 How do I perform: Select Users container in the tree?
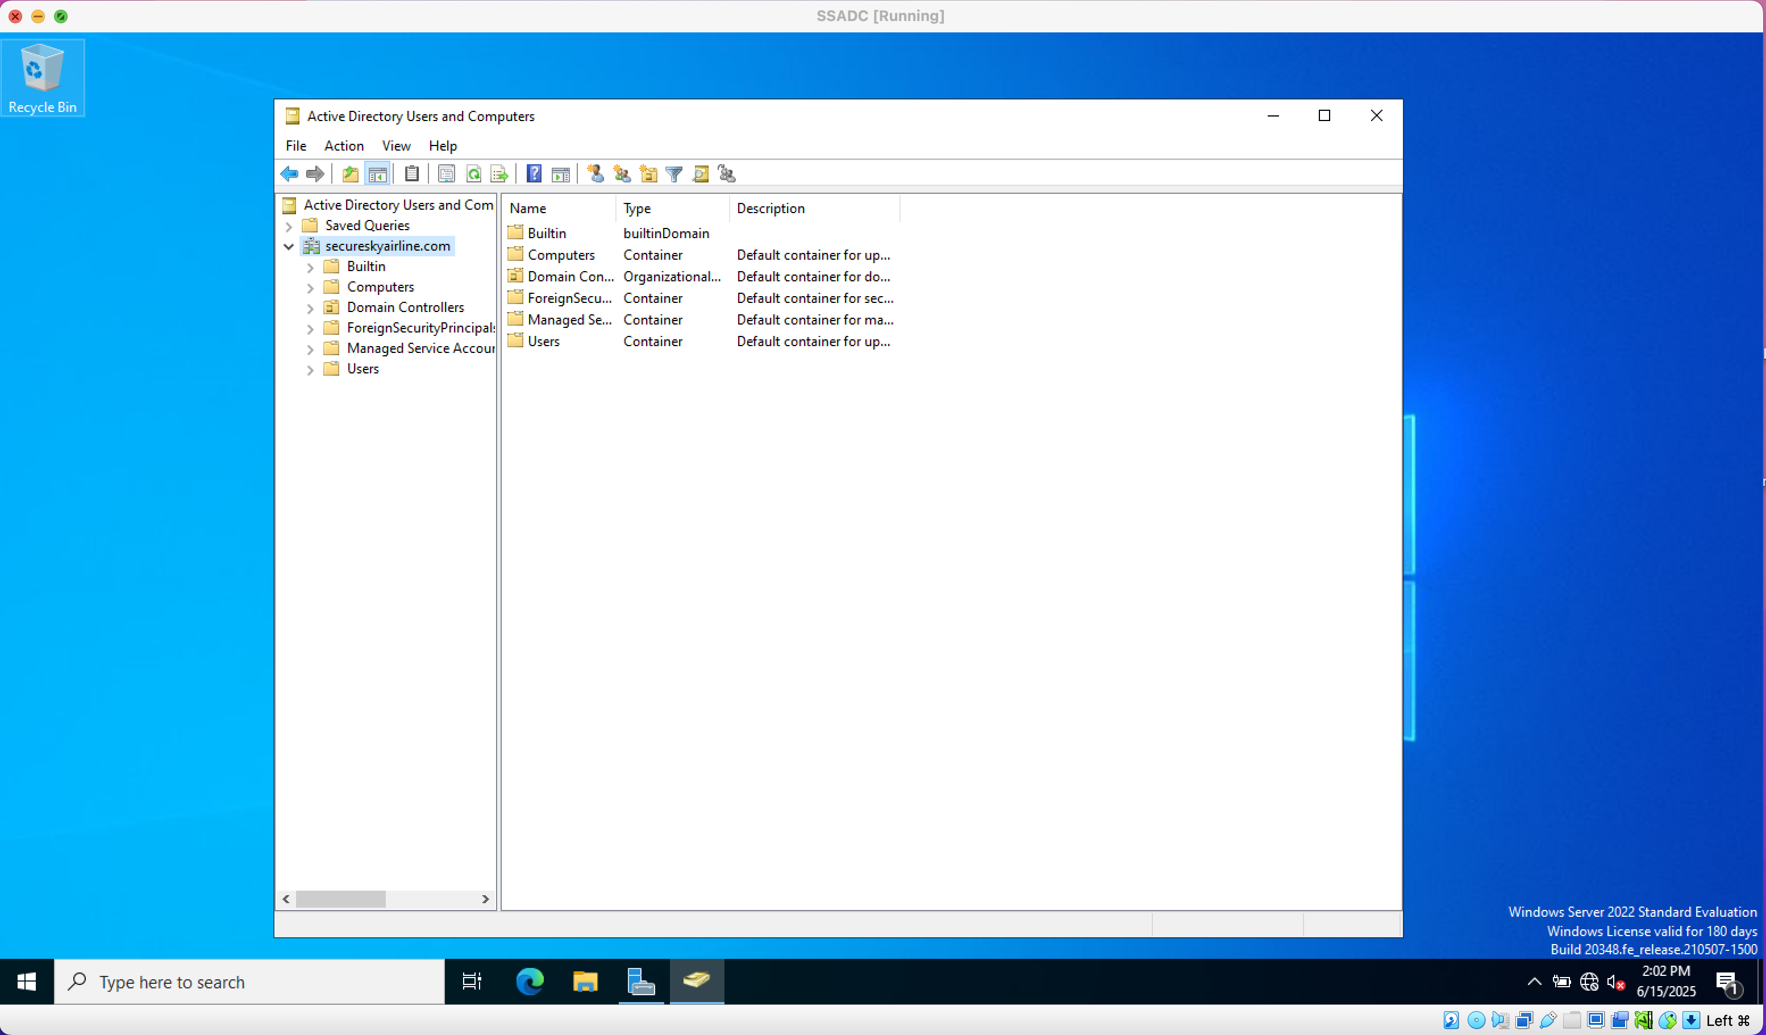363,369
